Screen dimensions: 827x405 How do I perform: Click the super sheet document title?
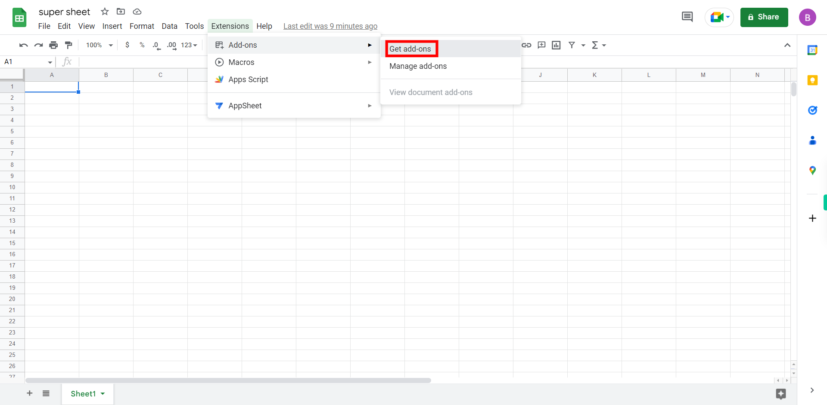click(65, 12)
